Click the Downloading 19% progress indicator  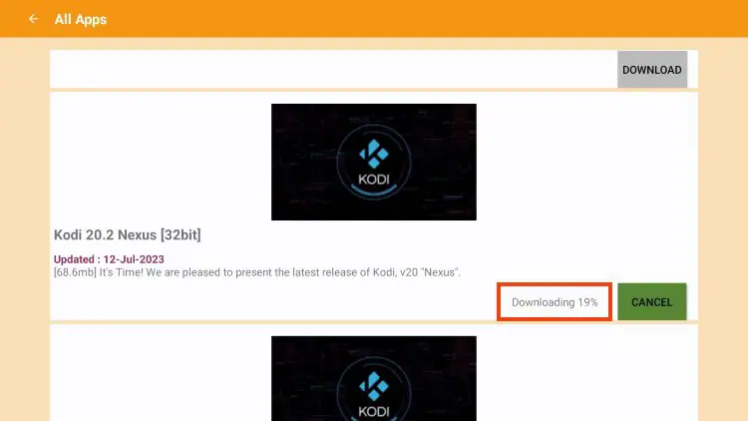555,302
